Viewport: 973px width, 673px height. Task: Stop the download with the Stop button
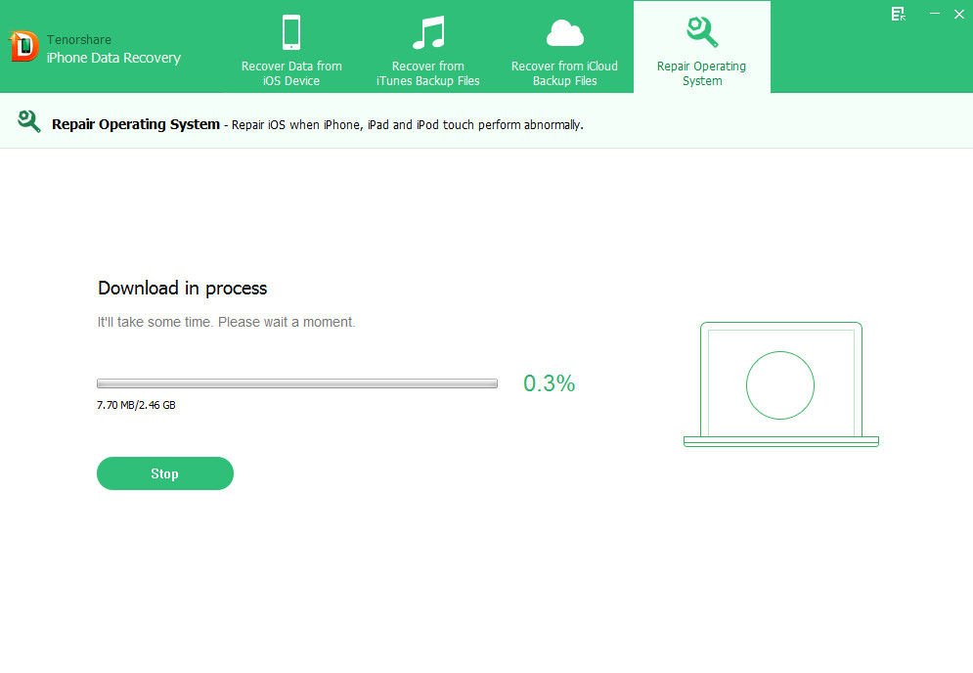pyautogui.click(x=165, y=473)
